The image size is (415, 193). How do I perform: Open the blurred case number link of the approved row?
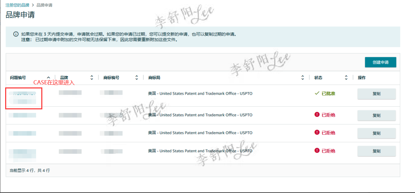pos(23,97)
